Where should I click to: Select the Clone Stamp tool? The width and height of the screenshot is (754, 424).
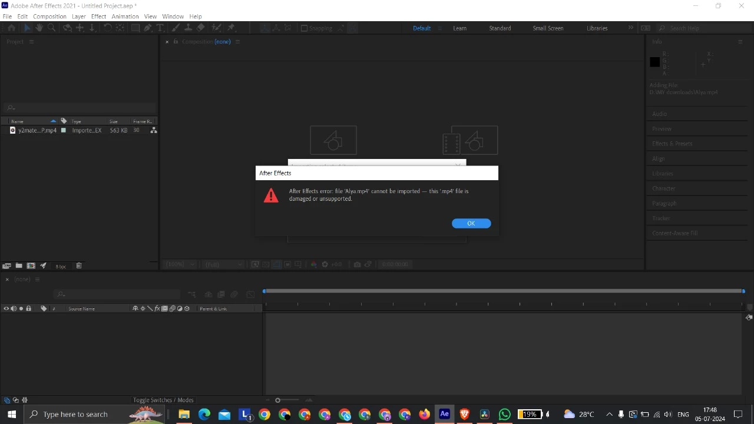188,28
